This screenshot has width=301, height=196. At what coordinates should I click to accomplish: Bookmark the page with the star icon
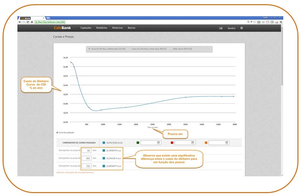tap(255, 22)
